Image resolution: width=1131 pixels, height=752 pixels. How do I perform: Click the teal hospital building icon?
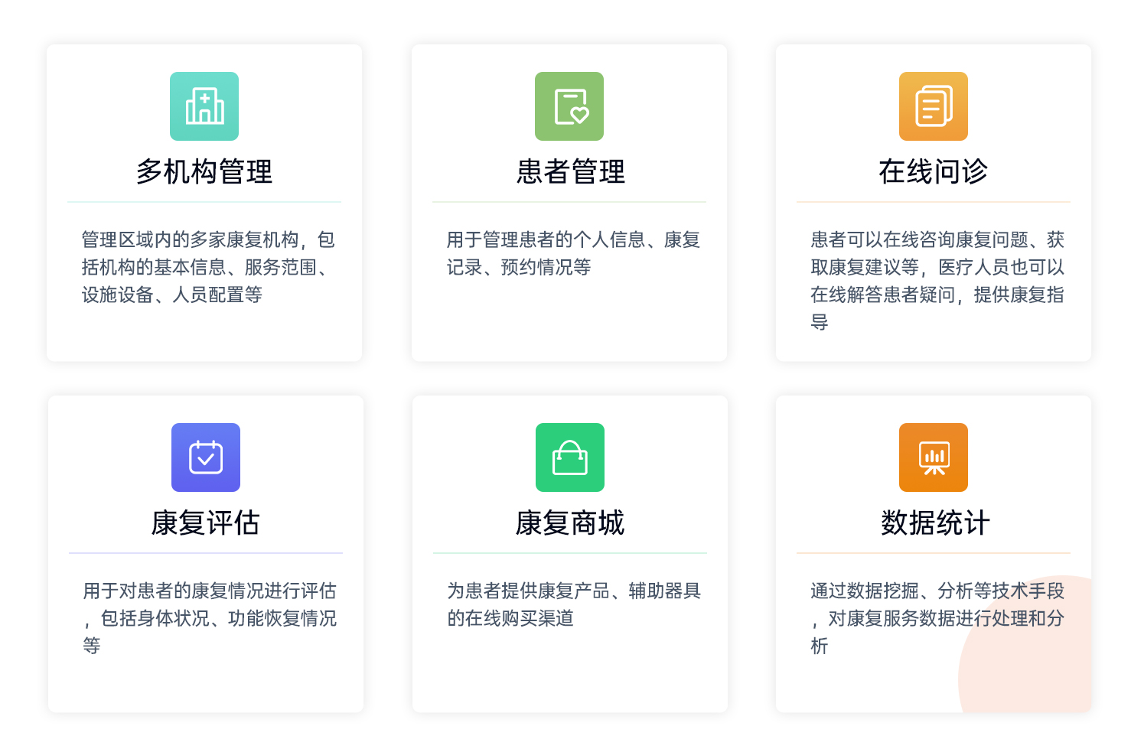(204, 106)
